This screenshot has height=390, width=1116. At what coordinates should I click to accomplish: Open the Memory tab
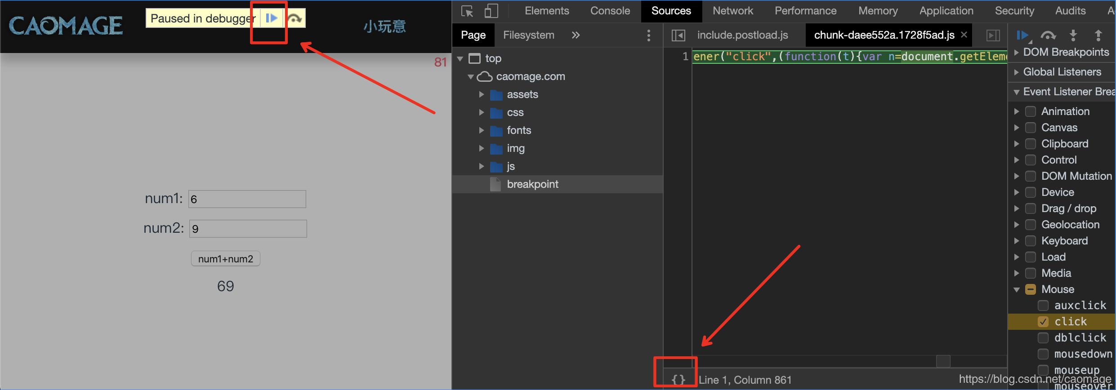[878, 11]
